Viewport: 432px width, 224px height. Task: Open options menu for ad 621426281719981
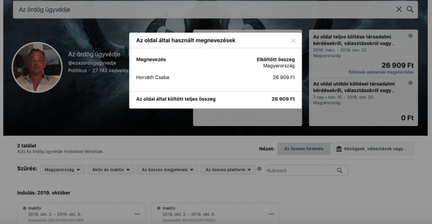(271, 214)
